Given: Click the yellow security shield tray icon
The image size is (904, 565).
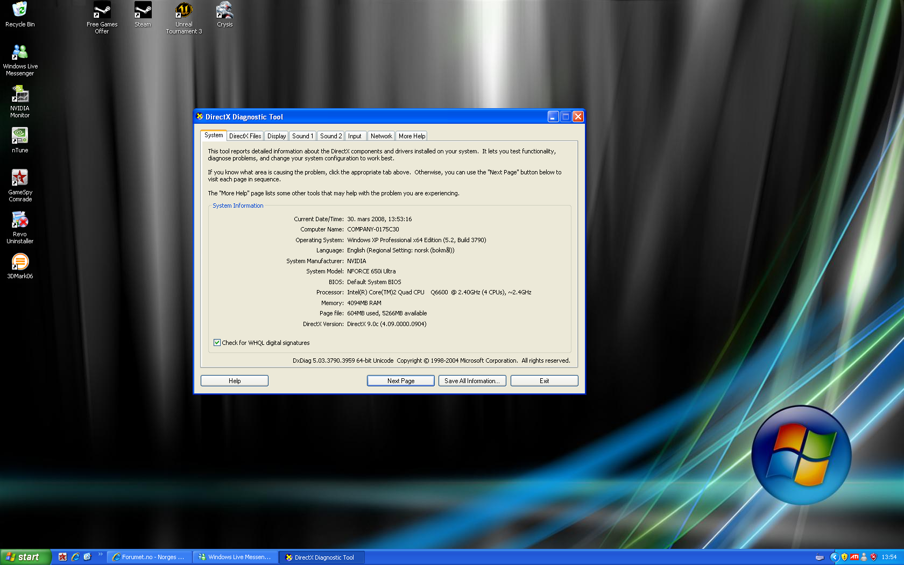Looking at the screenshot, I should [x=844, y=557].
